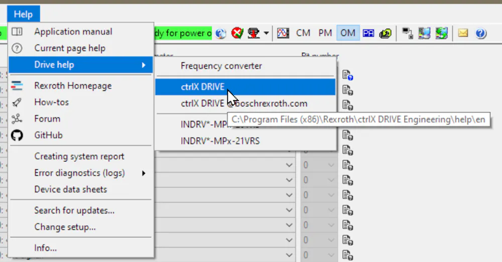Click the green arrows sync icon

[441, 33]
